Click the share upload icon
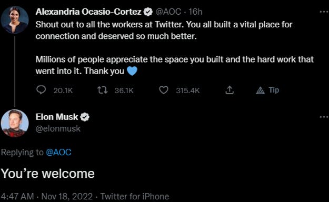 click(230, 90)
